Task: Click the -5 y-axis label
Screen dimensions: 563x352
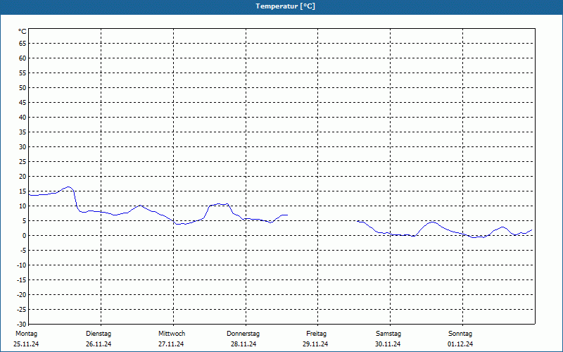Action: click(x=23, y=251)
